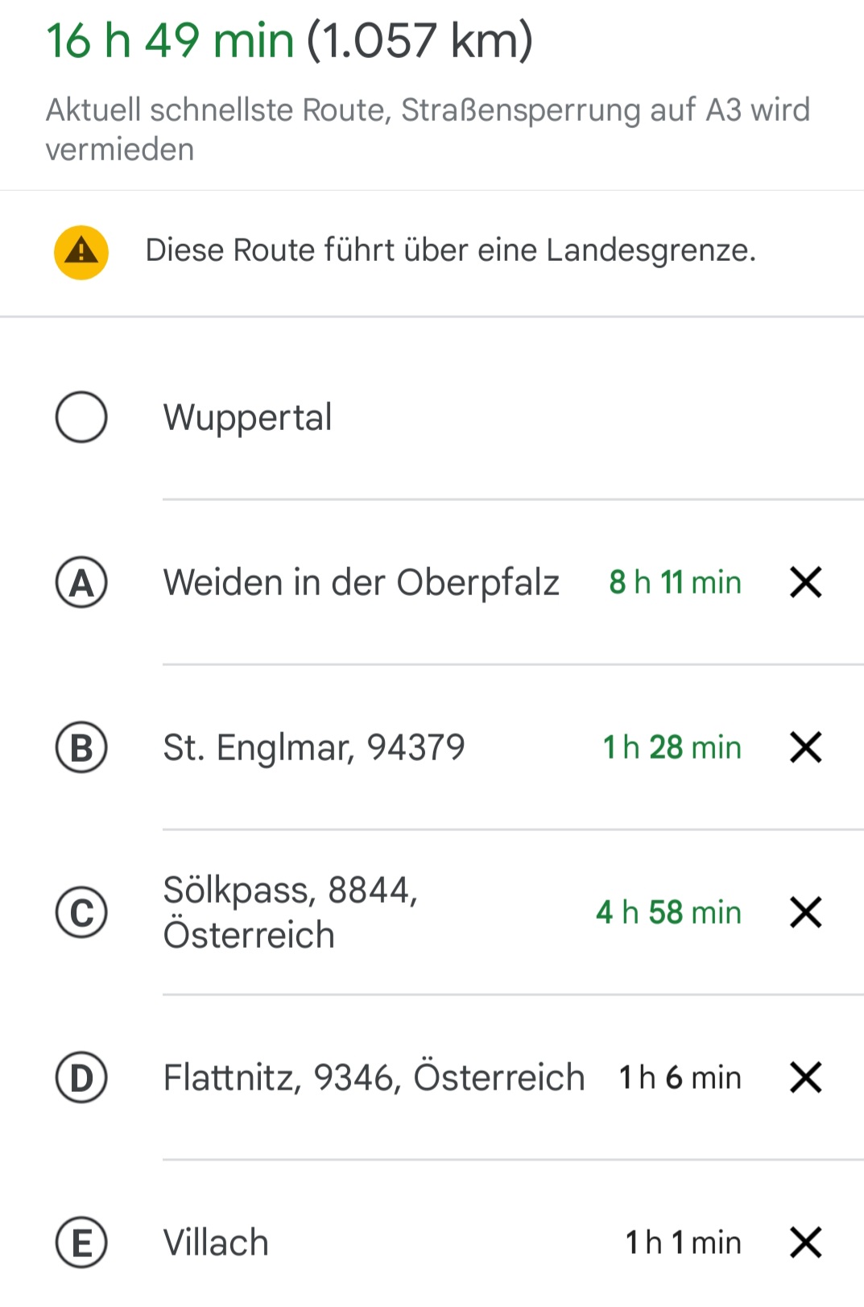The width and height of the screenshot is (864, 1307).
Task: Select the Flattnitz, 9346, Österreich stop
Action: (x=374, y=1077)
